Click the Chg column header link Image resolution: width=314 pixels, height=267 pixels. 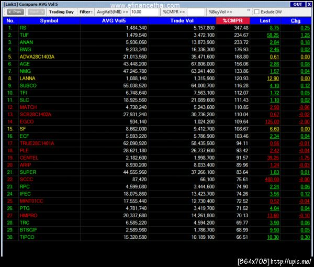[x=296, y=20]
